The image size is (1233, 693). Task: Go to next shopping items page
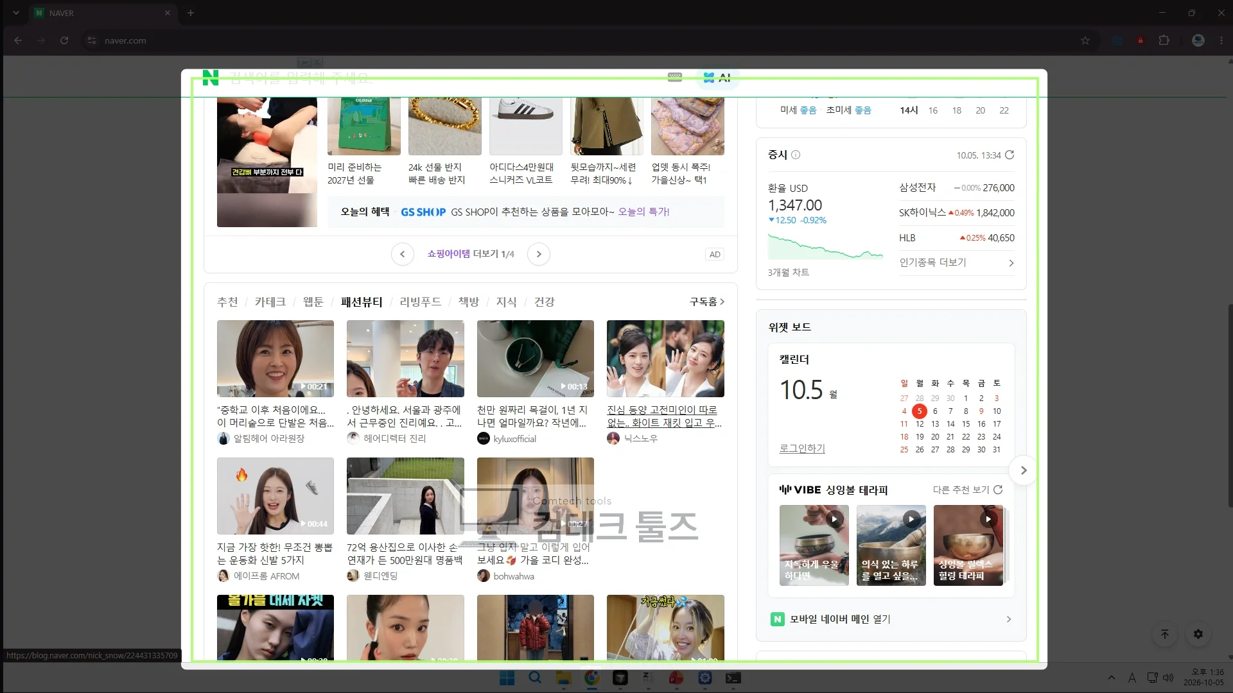pyautogui.click(x=539, y=254)
